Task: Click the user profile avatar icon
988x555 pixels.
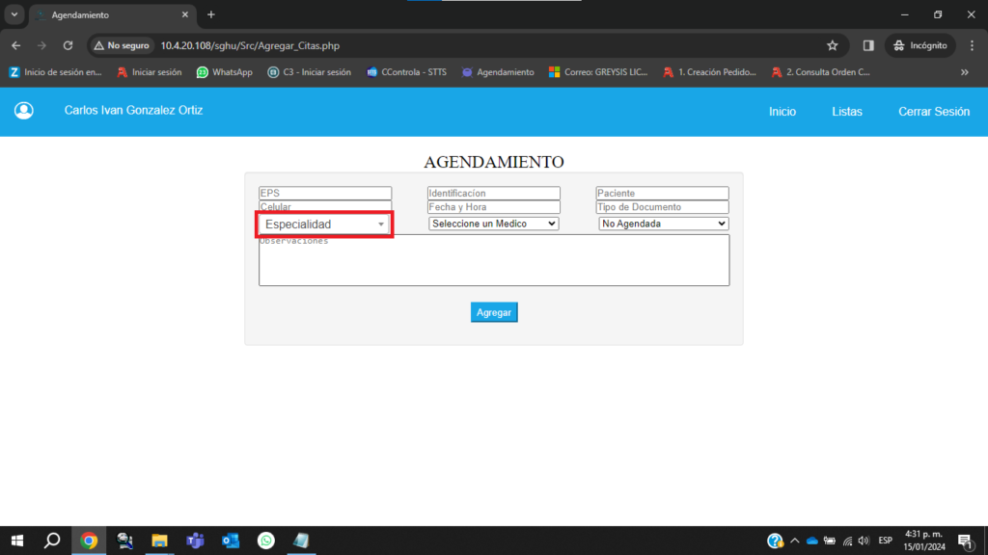Action: click(24, 111)
